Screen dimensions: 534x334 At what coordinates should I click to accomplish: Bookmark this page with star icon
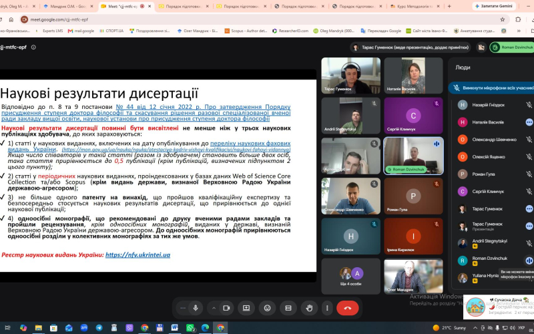point(503,19)
